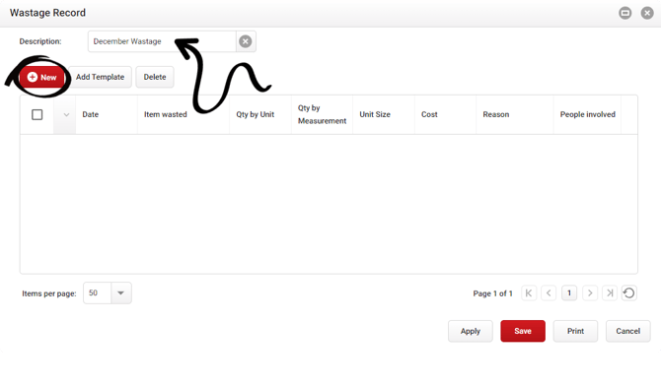The width and height of the screenshot is (661, 388).
Task: Close the Wastage Record dialog
Action: tap(647, 13)
